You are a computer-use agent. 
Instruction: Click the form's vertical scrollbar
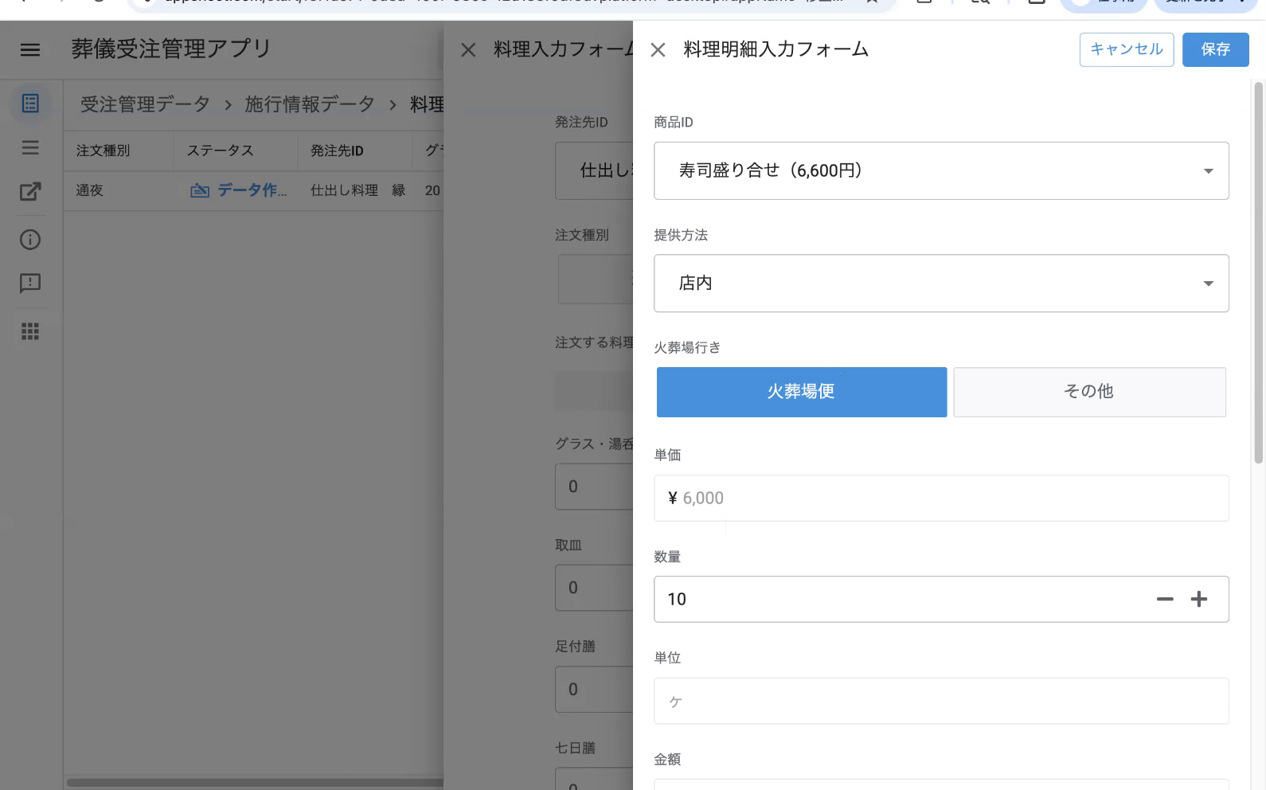point(1258,271)
